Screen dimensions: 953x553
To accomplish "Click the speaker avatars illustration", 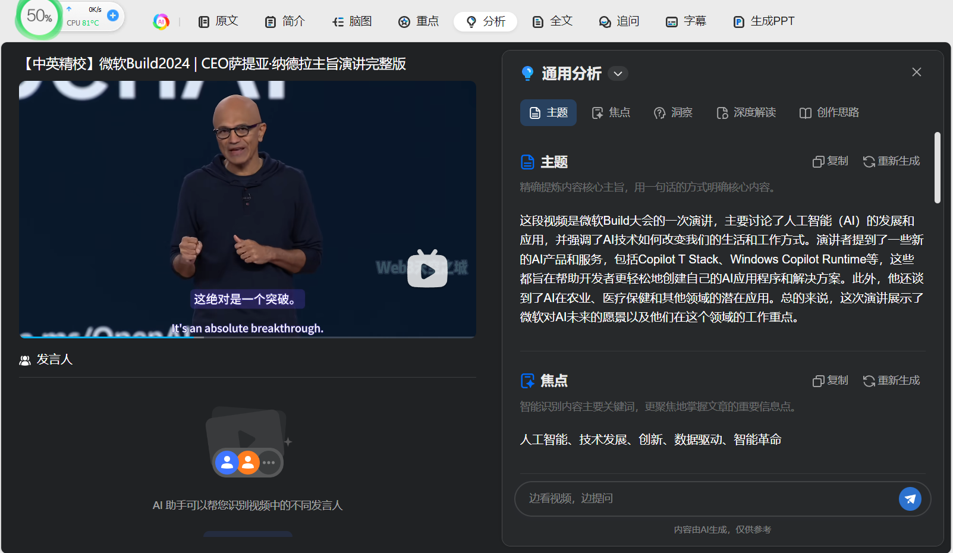I will (247, 442).
